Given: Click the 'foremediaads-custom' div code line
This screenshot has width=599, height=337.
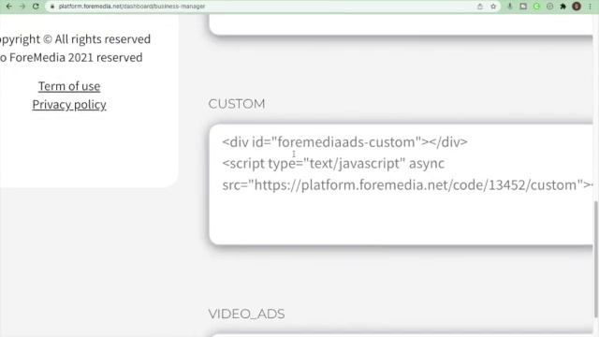Looking at the screenshot, I should click(344, 142).
